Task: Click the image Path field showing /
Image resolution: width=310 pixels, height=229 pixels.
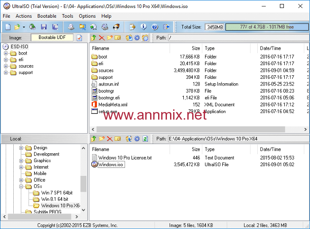Action: click(x=238, y=38)
